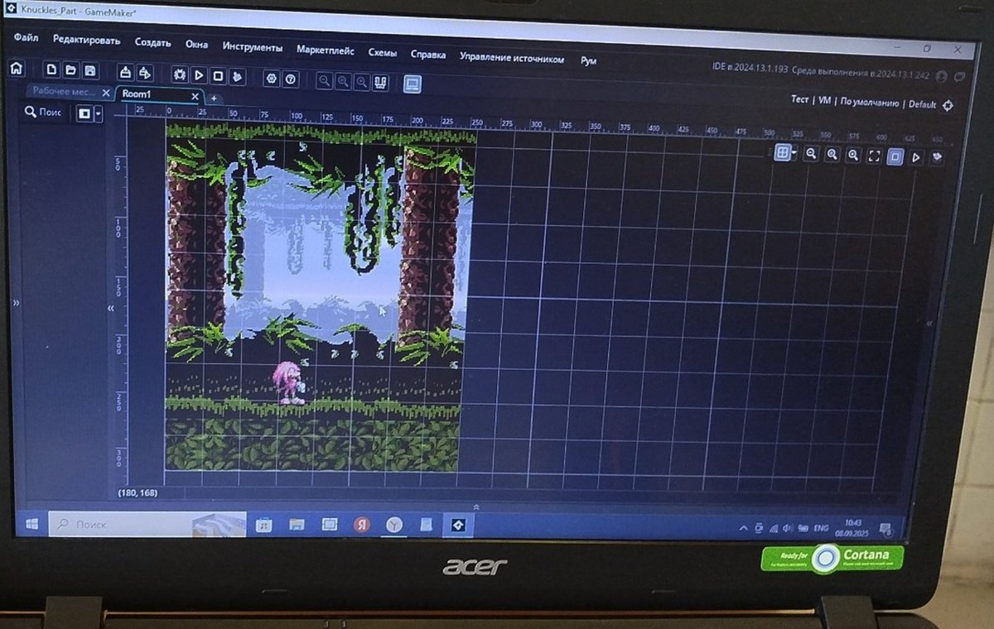Image resolution: width=994 pixels, height=629 pixels.
Task: Open the Файл menu
Action: click(x=26, y=38)
